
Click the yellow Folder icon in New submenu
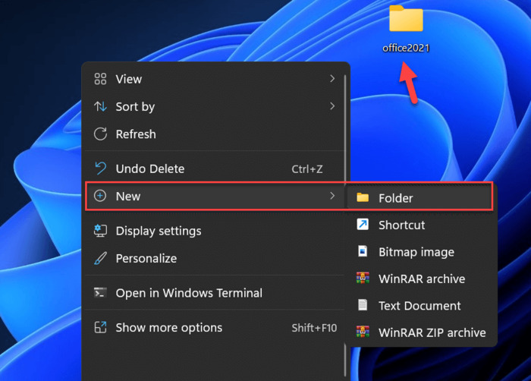[x=363, y=198]
